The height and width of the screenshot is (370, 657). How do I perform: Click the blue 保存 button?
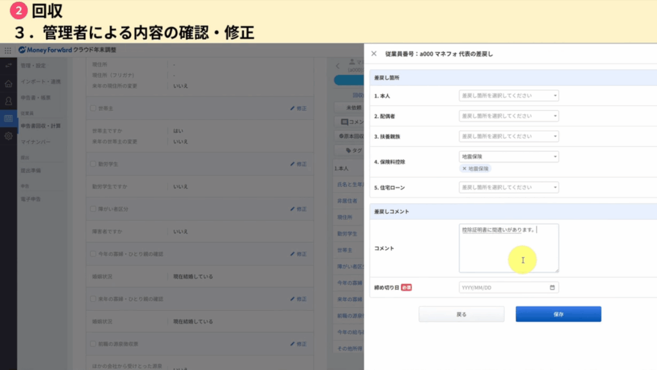click(558, 314)
